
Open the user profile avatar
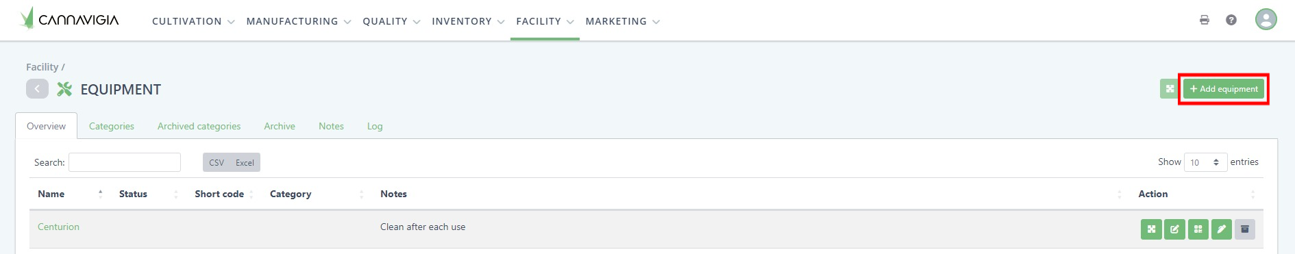tap(1266, 19)
